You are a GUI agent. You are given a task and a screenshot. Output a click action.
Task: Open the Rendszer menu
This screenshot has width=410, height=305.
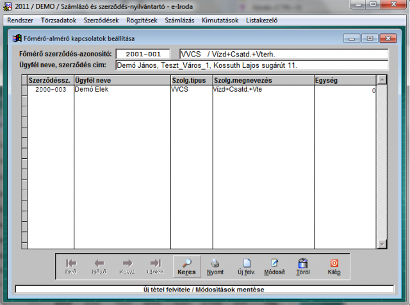20,20
